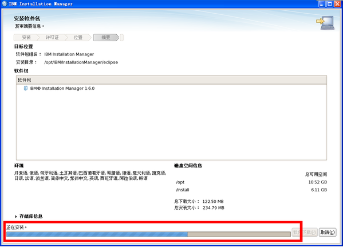This screenshot has height=248, width=343.
Task: Click the 存储库信息 section label
Action: tap(31, 217)
